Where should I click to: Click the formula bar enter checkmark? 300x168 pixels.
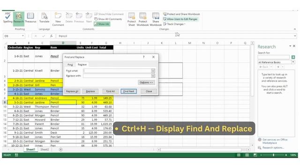[x=44, y=36]
